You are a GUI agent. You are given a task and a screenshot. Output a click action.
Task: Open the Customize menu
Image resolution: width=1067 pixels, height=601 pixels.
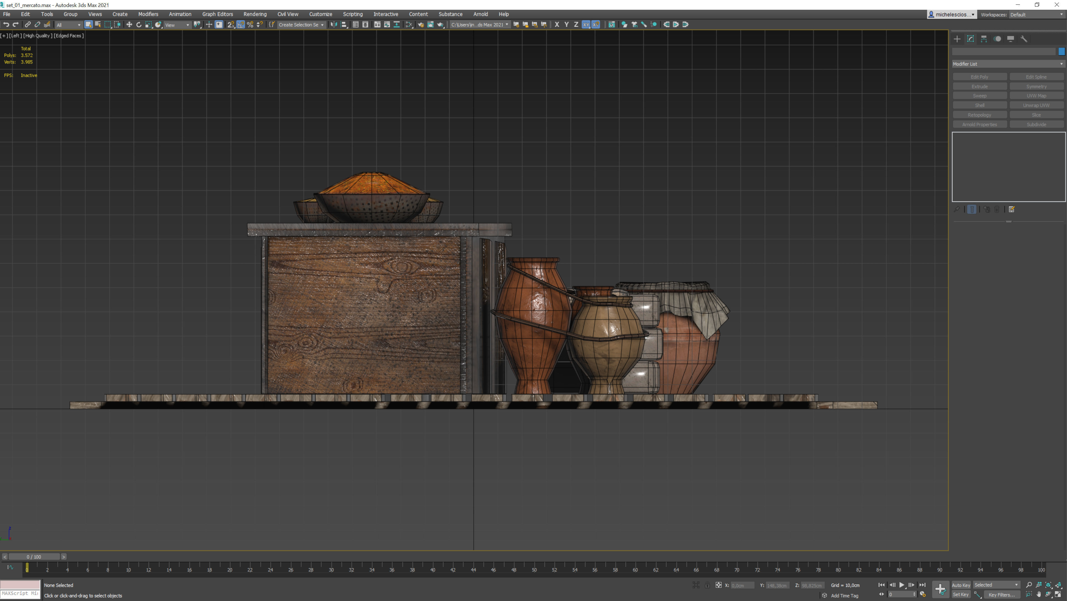click(320, 14)
